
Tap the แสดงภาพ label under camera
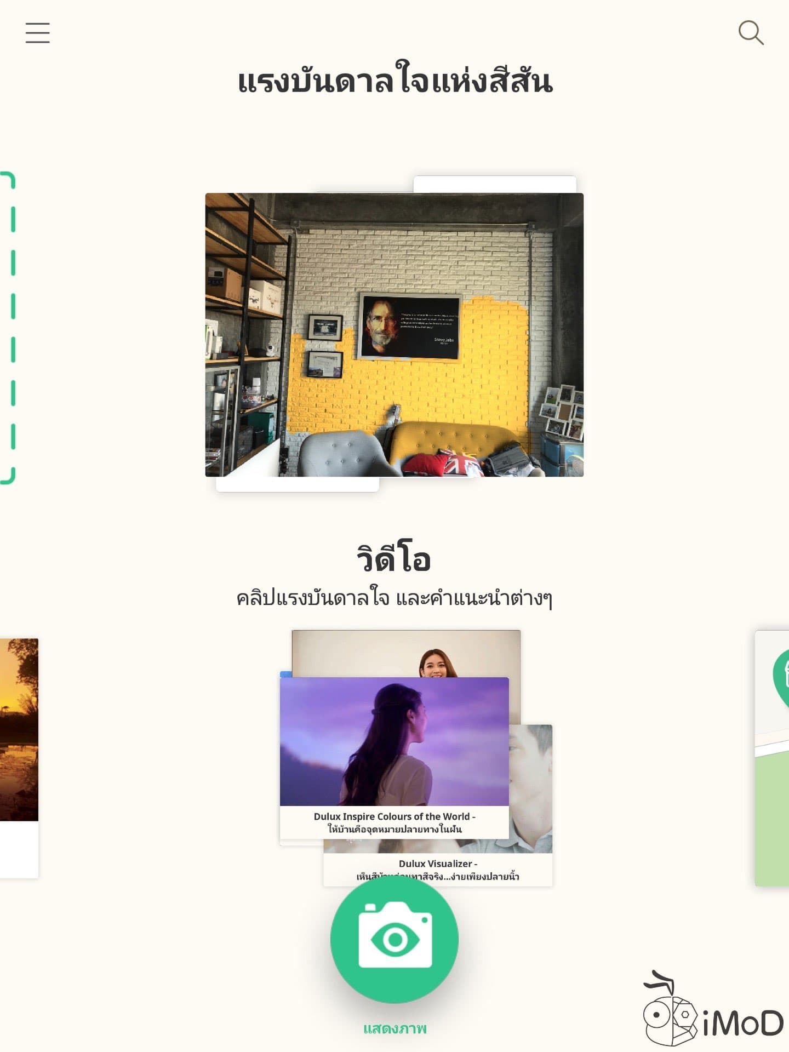pos(395,1028)
